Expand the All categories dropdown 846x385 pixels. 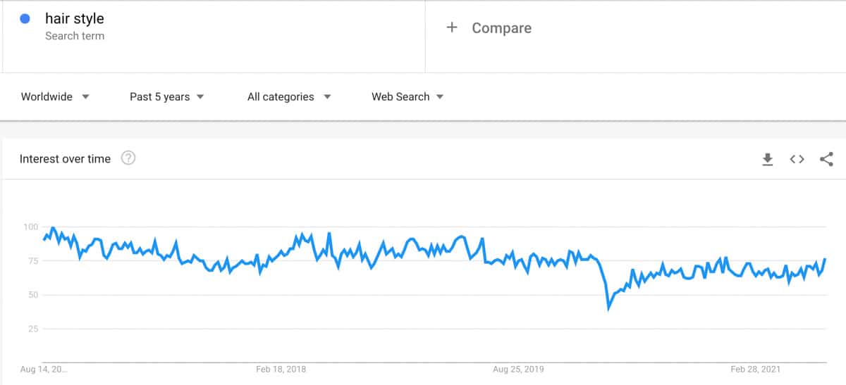click(x=288, y=97)
